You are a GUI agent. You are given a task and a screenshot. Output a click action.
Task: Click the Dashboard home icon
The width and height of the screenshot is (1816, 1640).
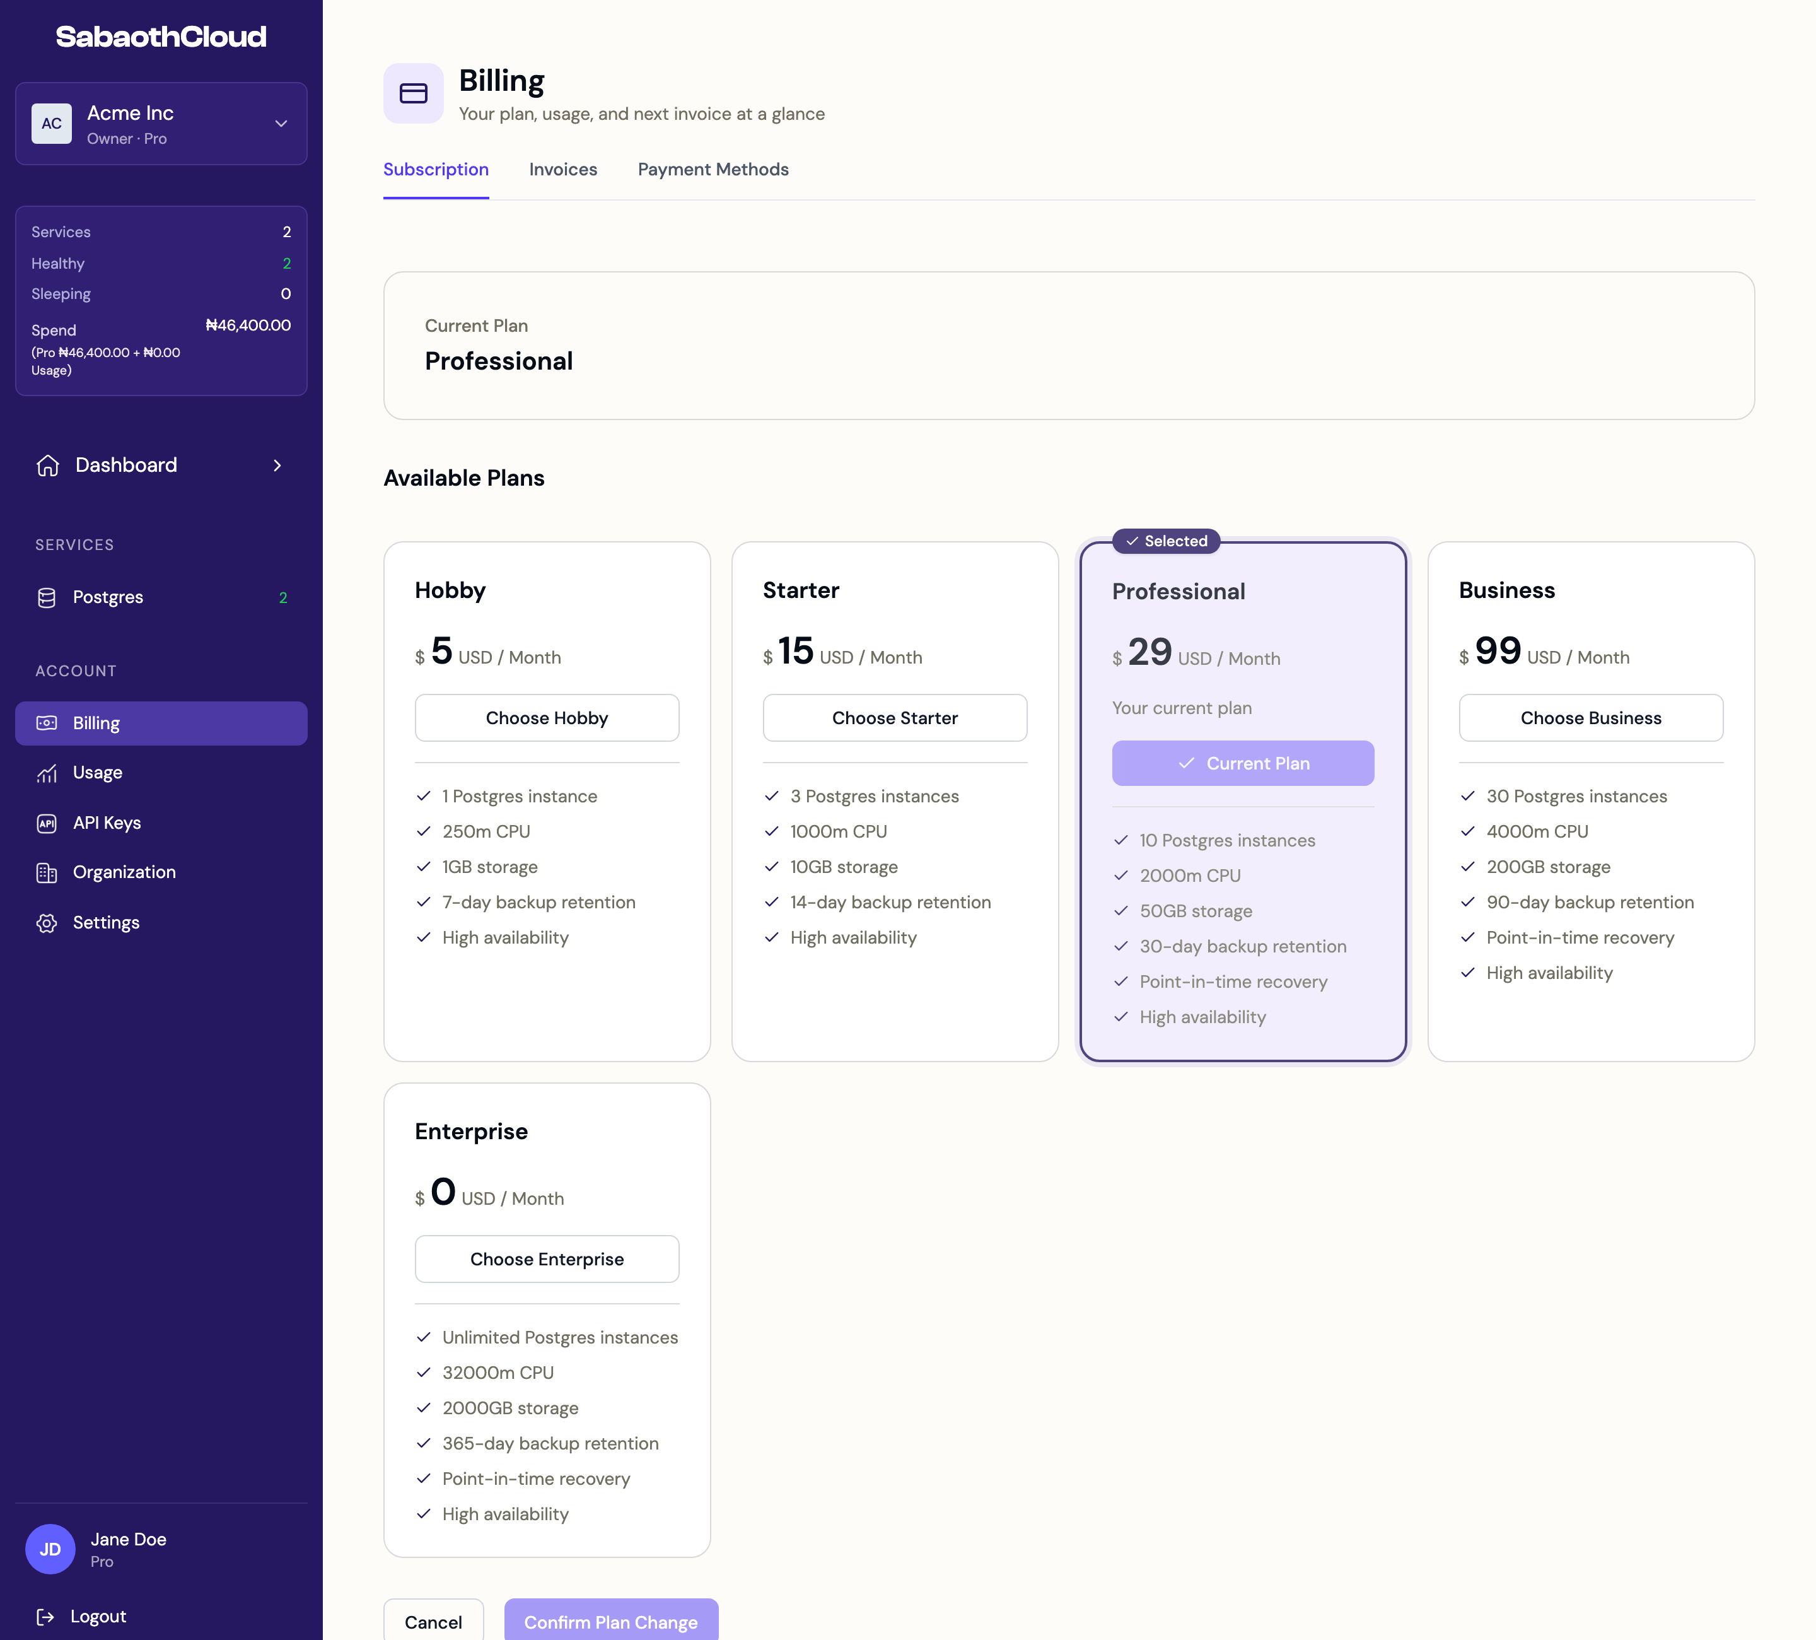pos(48,465)
